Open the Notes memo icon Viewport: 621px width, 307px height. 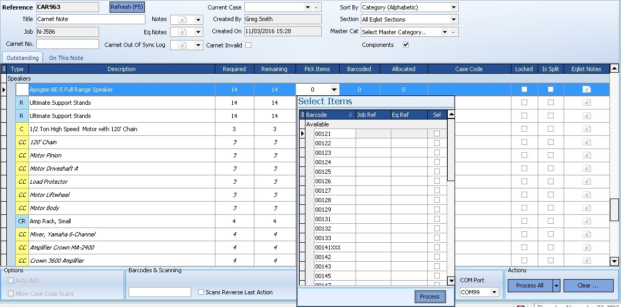point(183,19)
